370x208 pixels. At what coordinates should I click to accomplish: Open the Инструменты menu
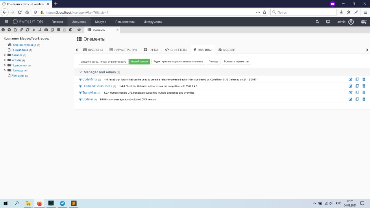[x=153, y=22]
